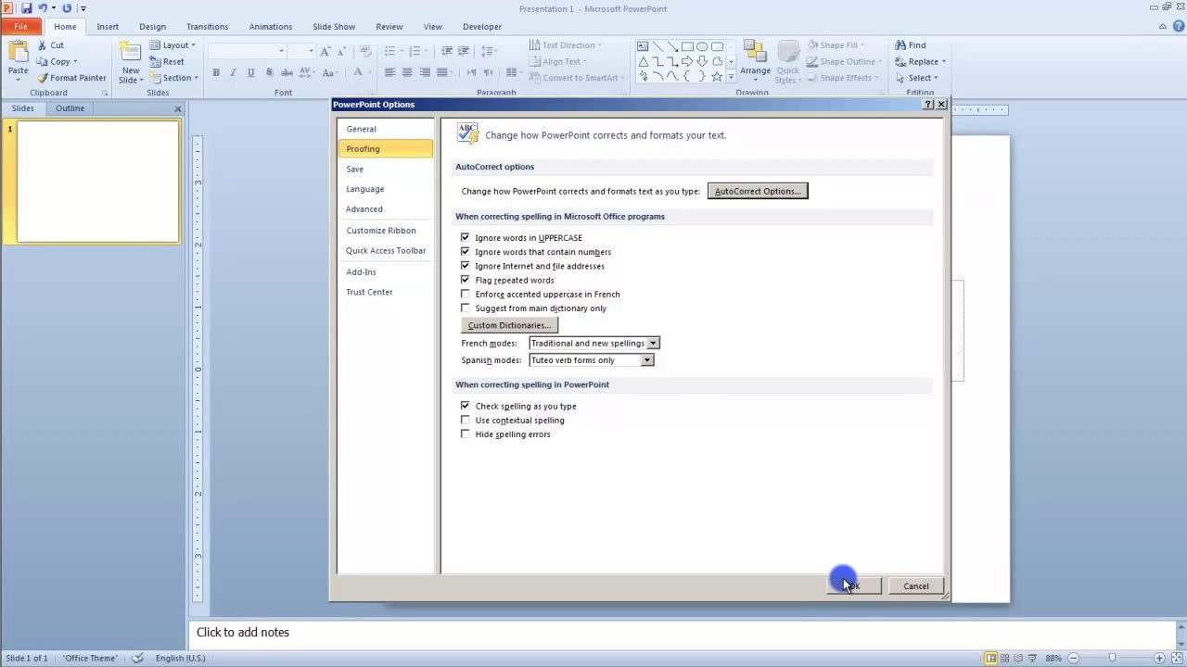
Task: Select the Text Box shape in gallery
Action: [x=643, y=46]
